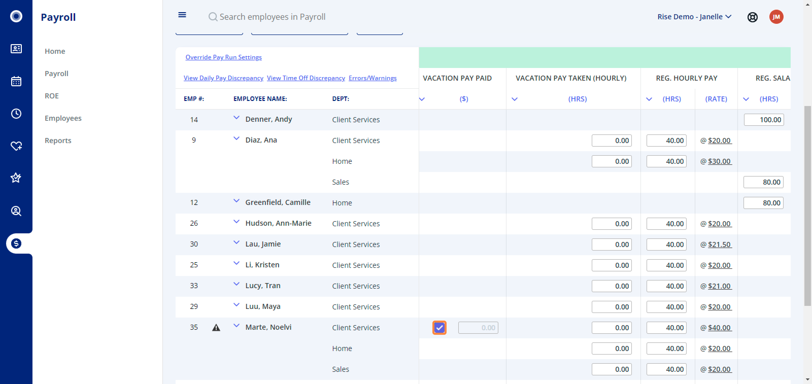Expand the Rise Demo - Janelle account dropdown

click(x=694, y=17)
